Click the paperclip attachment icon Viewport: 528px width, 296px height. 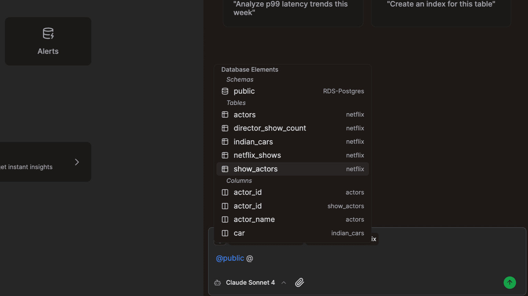coord(300,282)
